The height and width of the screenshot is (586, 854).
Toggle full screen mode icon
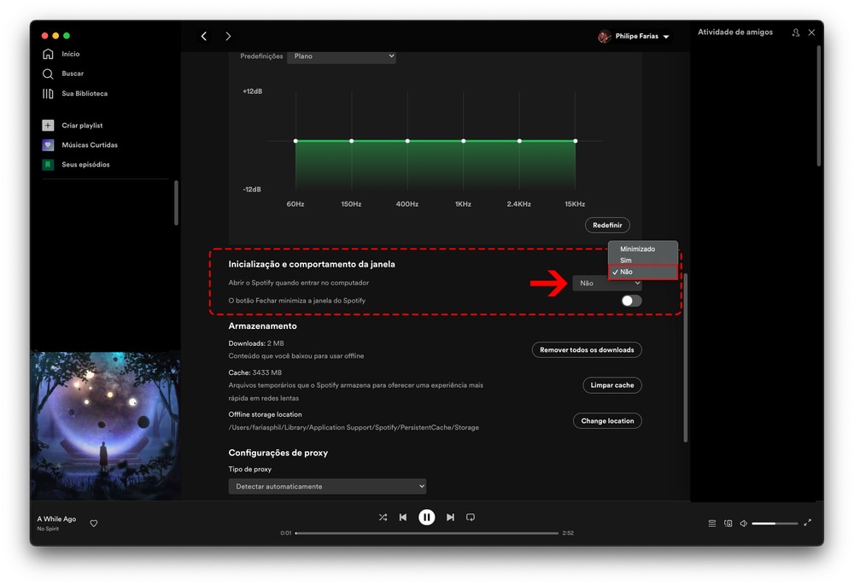[808, 524]
